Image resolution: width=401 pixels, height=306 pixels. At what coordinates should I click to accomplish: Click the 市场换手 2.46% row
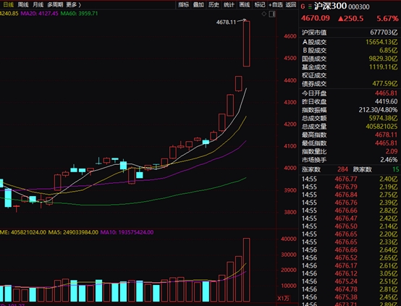click(350, 160)
